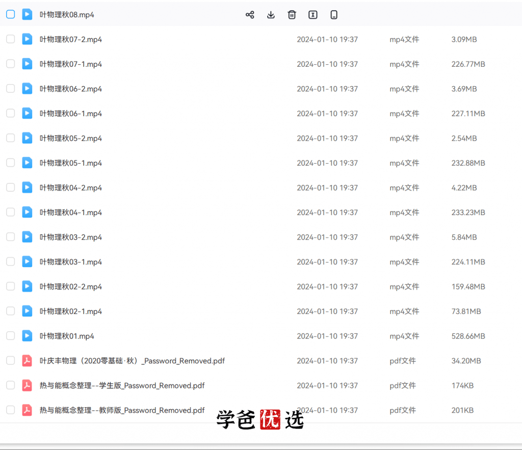Image resolution: width=522 pixels, height=450 pixels.
Task: Open the file name 叶物理秋05-2.mp4
Action: pyautogui.click(x=71, y=138)
